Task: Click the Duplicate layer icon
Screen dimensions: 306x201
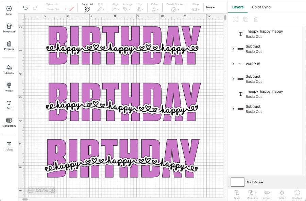Action: (x=246, y=19)
